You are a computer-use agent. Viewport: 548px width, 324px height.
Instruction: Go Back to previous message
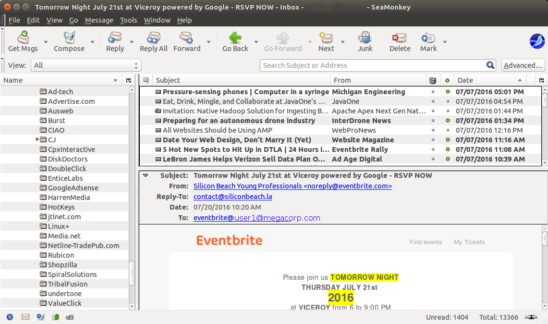[x=235, y=41]
